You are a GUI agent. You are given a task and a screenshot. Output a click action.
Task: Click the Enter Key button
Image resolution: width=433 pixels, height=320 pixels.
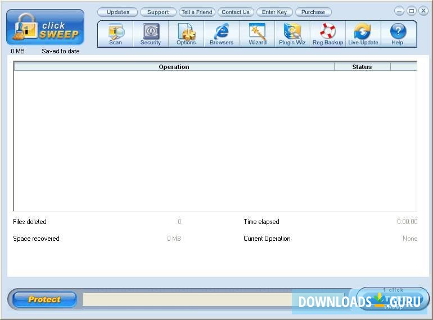pyautogui.click(x=274, y=12)
